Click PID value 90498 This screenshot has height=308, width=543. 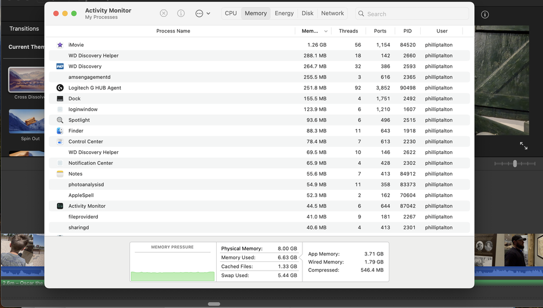click(408, 88)
